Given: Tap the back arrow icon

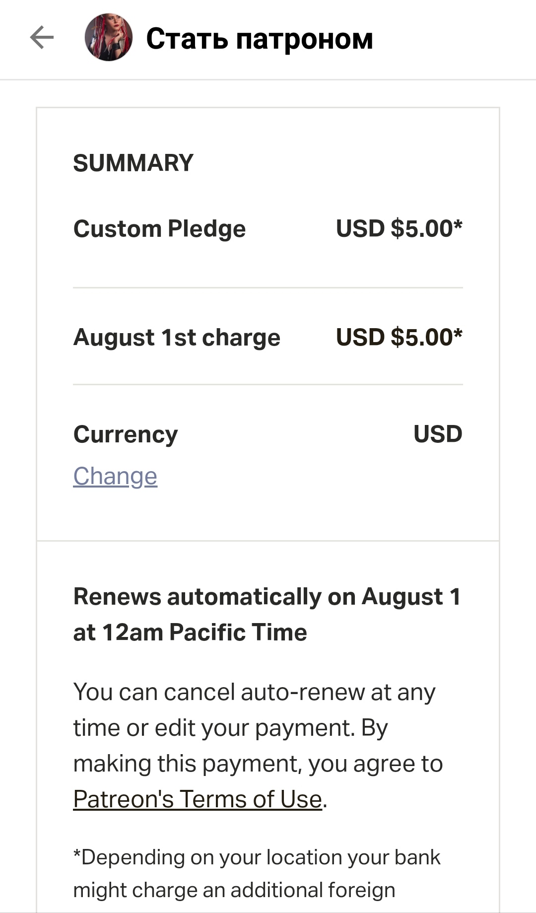Looking at the screenshot, I should pos(42,38).
